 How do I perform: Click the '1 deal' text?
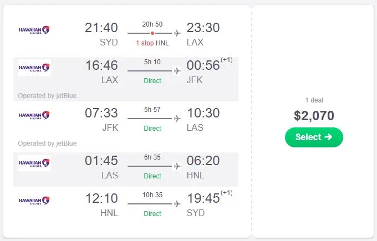[x=314, y=100]
